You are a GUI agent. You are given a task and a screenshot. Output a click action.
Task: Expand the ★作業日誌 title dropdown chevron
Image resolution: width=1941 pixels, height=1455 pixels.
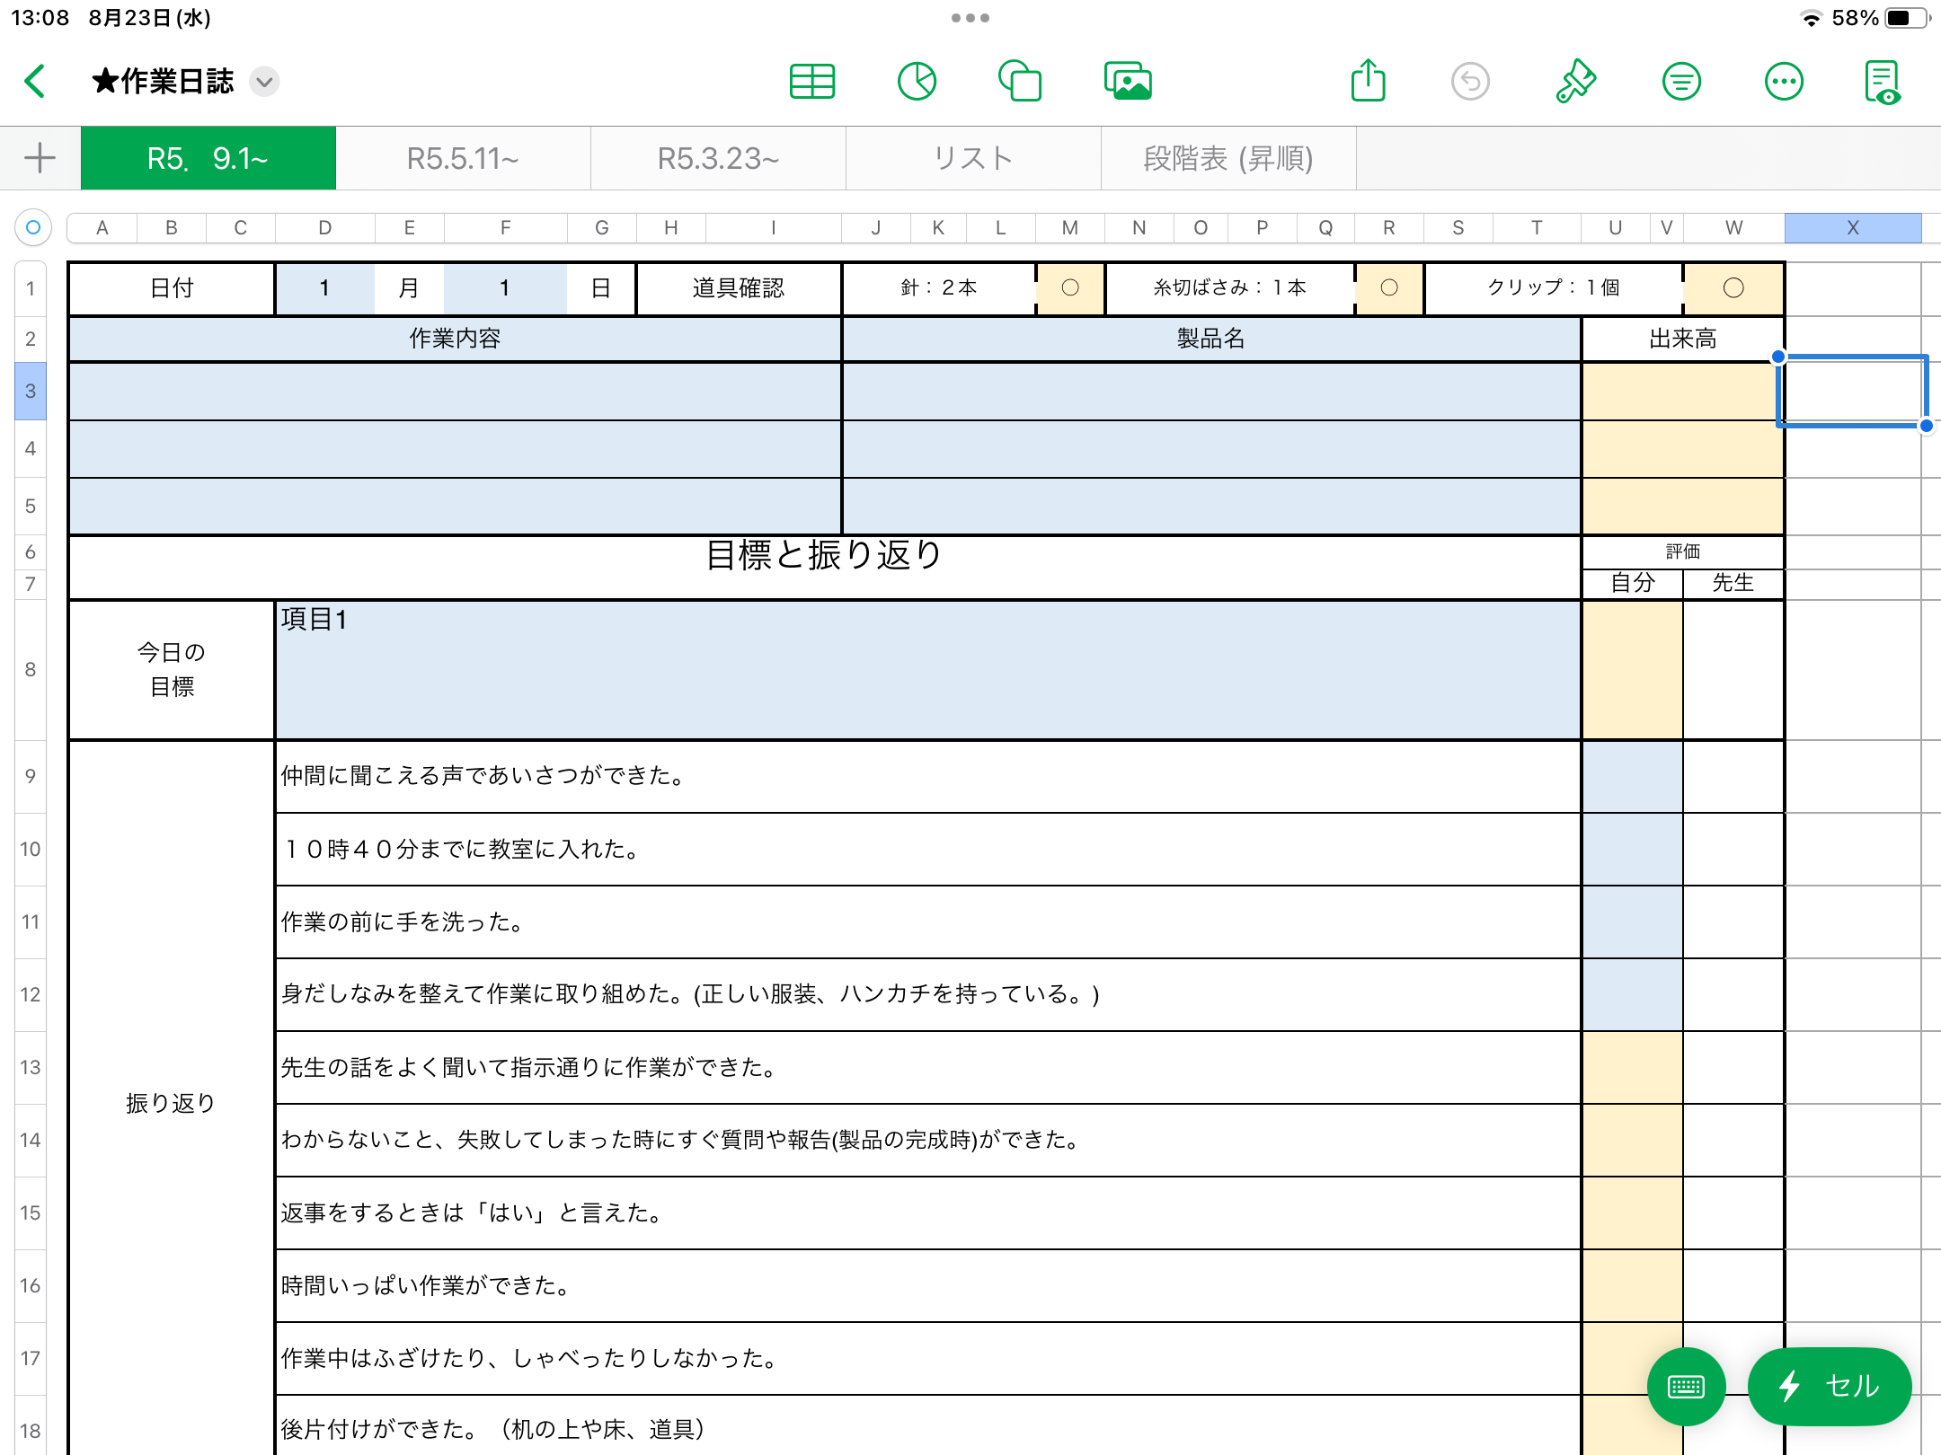264,82
